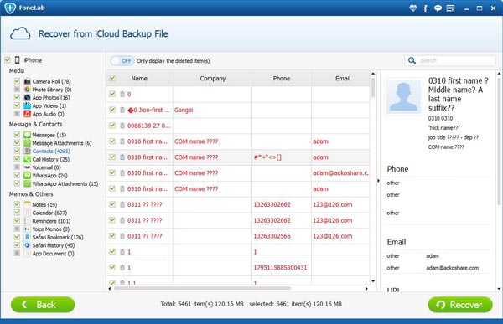The height and width of the screenshot is (324, 503).
Task: Check the Voicemail (0) checkbox
Action: 17,167
